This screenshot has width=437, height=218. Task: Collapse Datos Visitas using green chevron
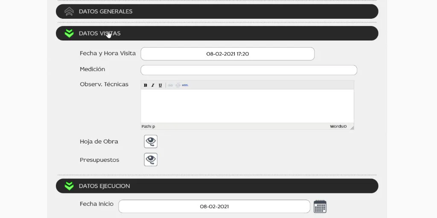[x=69, y=33]
